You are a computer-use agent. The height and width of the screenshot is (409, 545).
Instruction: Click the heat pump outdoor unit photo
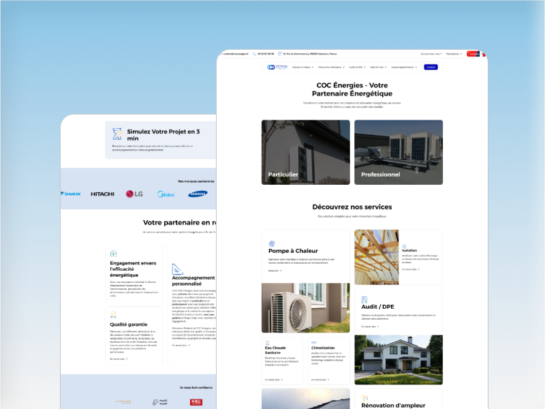pyautogui.click(x=305, y=308)
